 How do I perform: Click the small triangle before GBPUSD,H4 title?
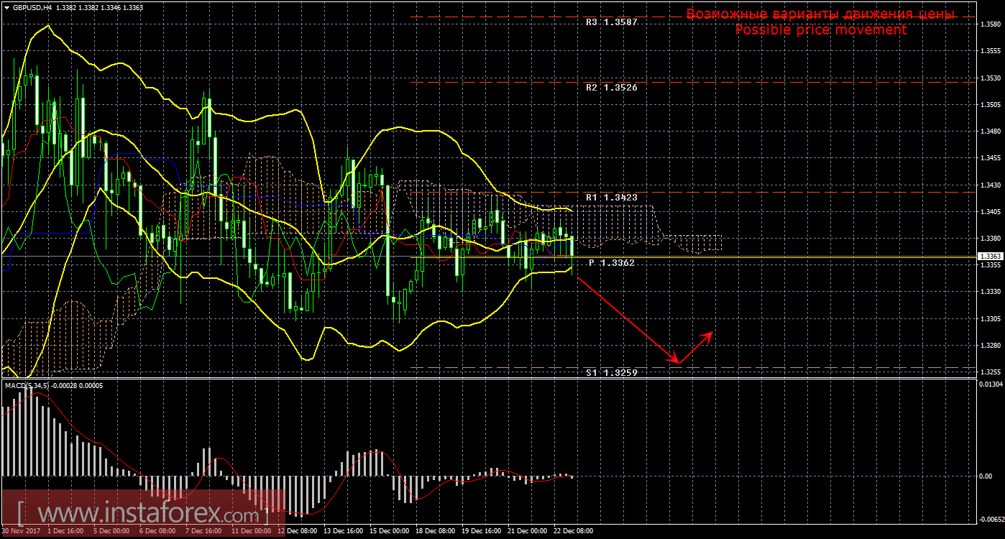(6, 7)
